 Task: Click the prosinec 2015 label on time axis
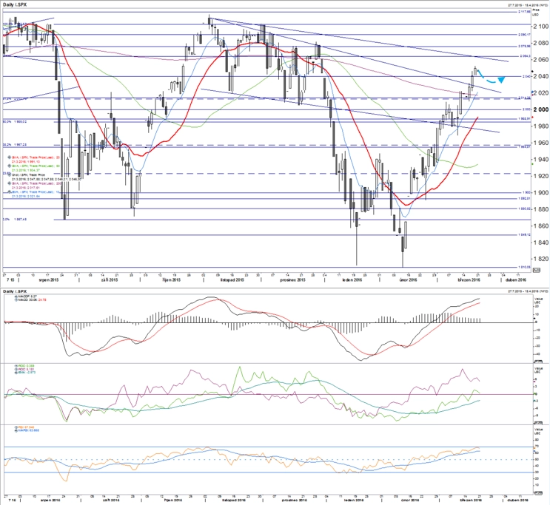292,280
